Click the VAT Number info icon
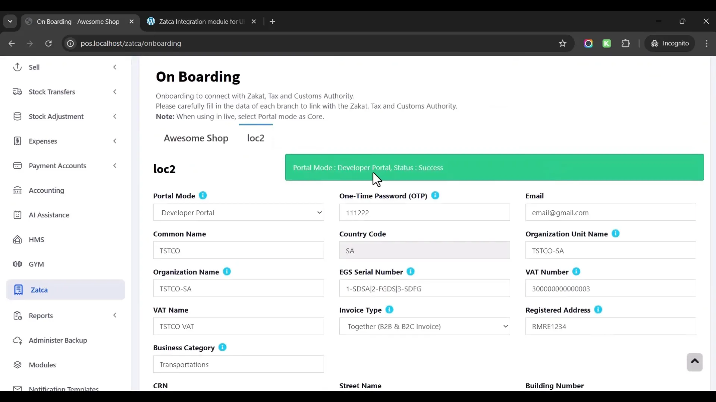This screenshot has width=716, height=402. (x=576, y=272)
